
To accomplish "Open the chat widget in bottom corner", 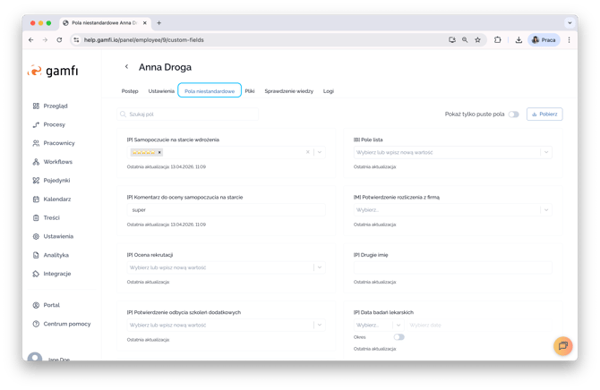I will pyautogui.click(x=562, y=345).
